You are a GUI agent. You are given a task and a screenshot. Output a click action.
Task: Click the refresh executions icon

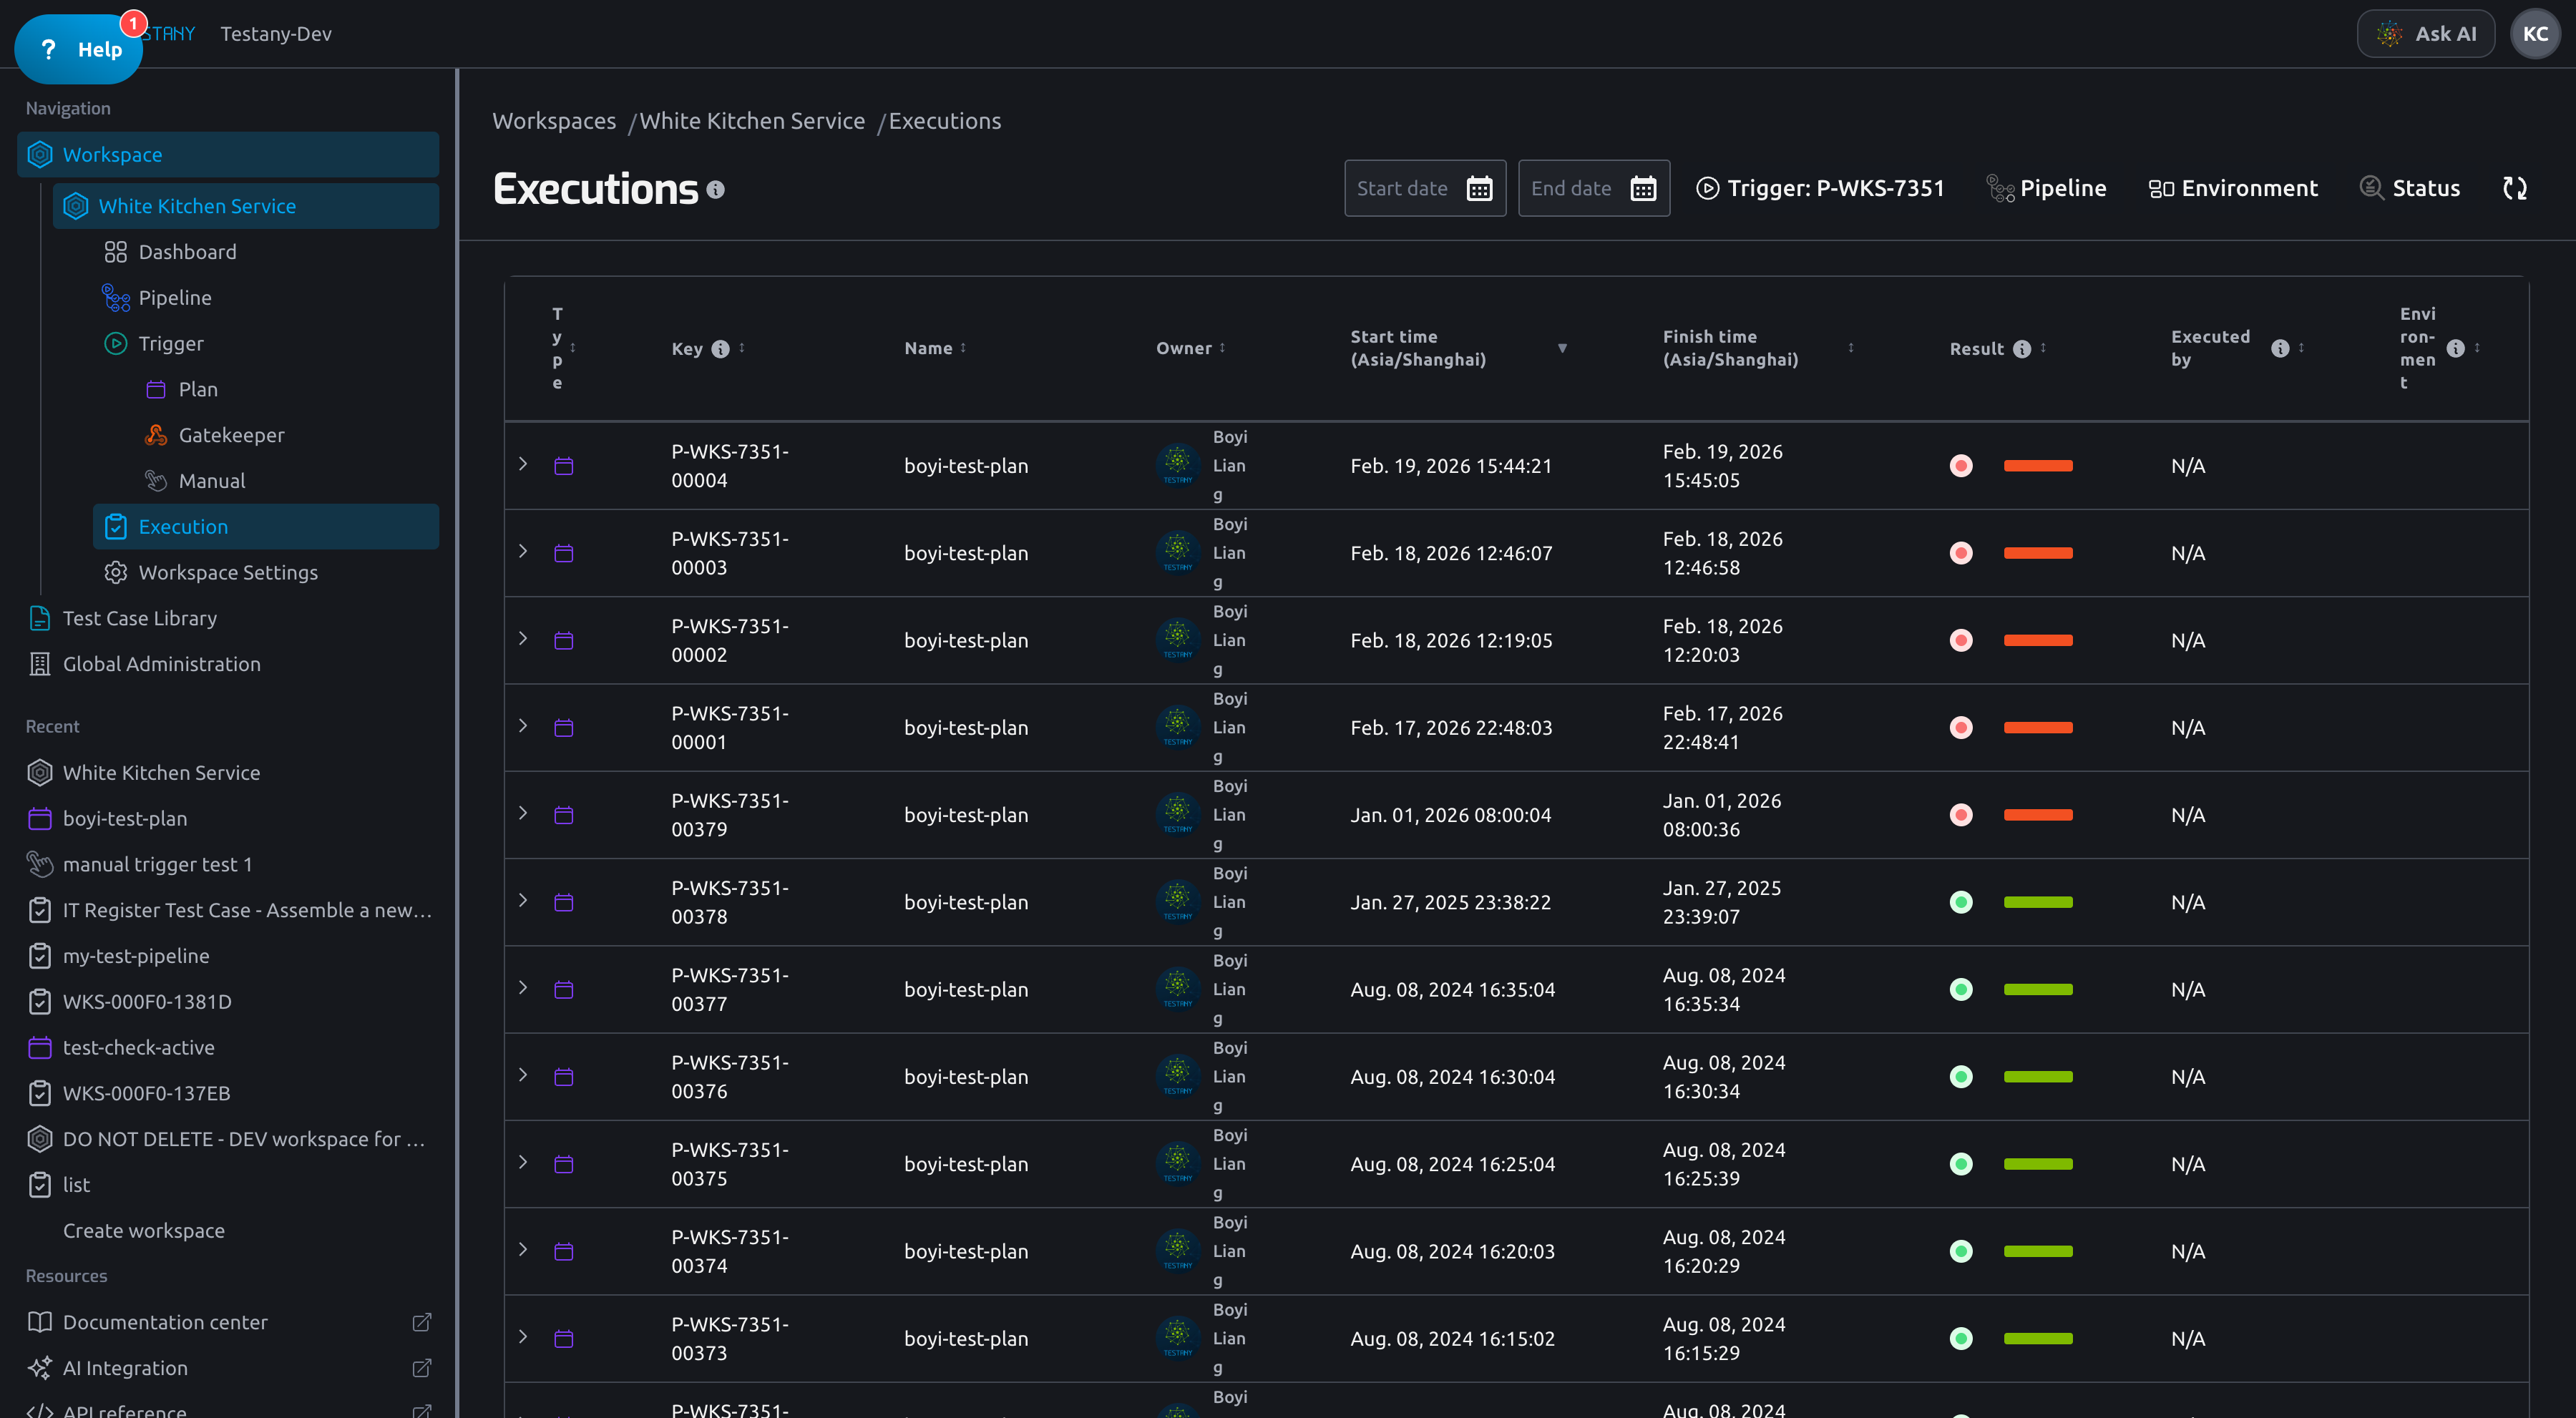(2515, 188)
